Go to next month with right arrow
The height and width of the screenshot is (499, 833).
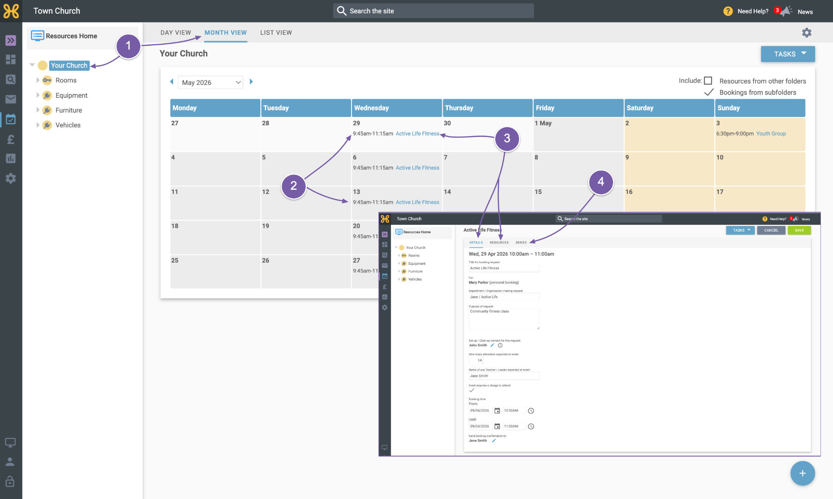point(251,82)
